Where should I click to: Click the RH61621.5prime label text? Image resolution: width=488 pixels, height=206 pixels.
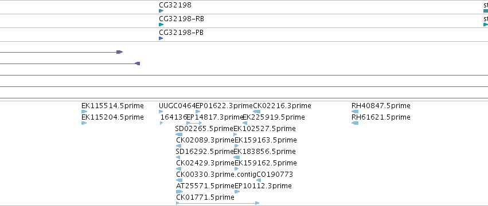click(381, 117)
